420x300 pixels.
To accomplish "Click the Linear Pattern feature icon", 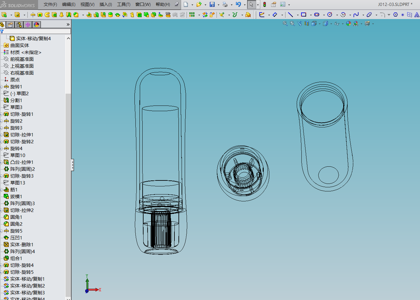I will click(192, 15).
